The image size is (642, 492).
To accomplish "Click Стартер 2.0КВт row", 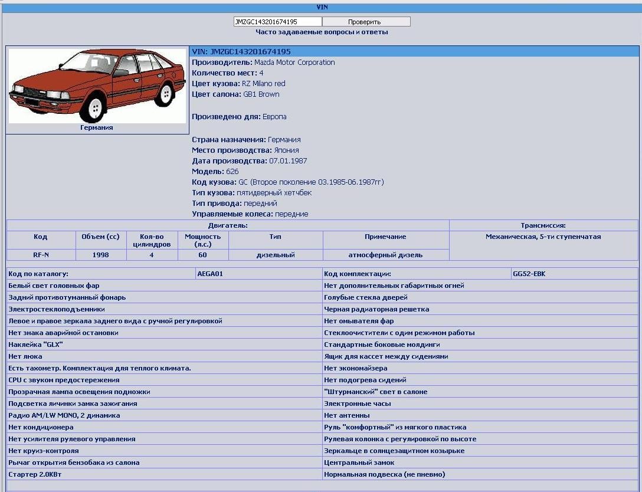I will [165, 475].
